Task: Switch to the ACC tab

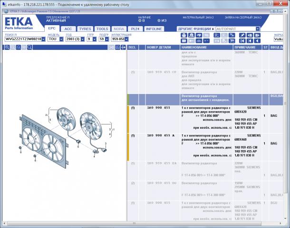Action: click(x=68, y=29)
